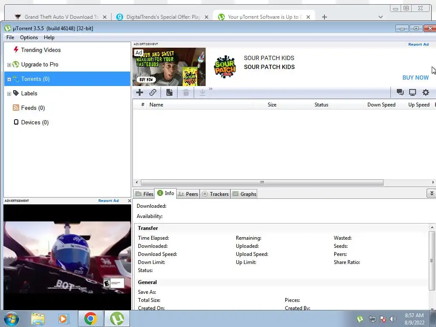
Task: Open the chat bubbles toolbar icon
Action: 400,92
